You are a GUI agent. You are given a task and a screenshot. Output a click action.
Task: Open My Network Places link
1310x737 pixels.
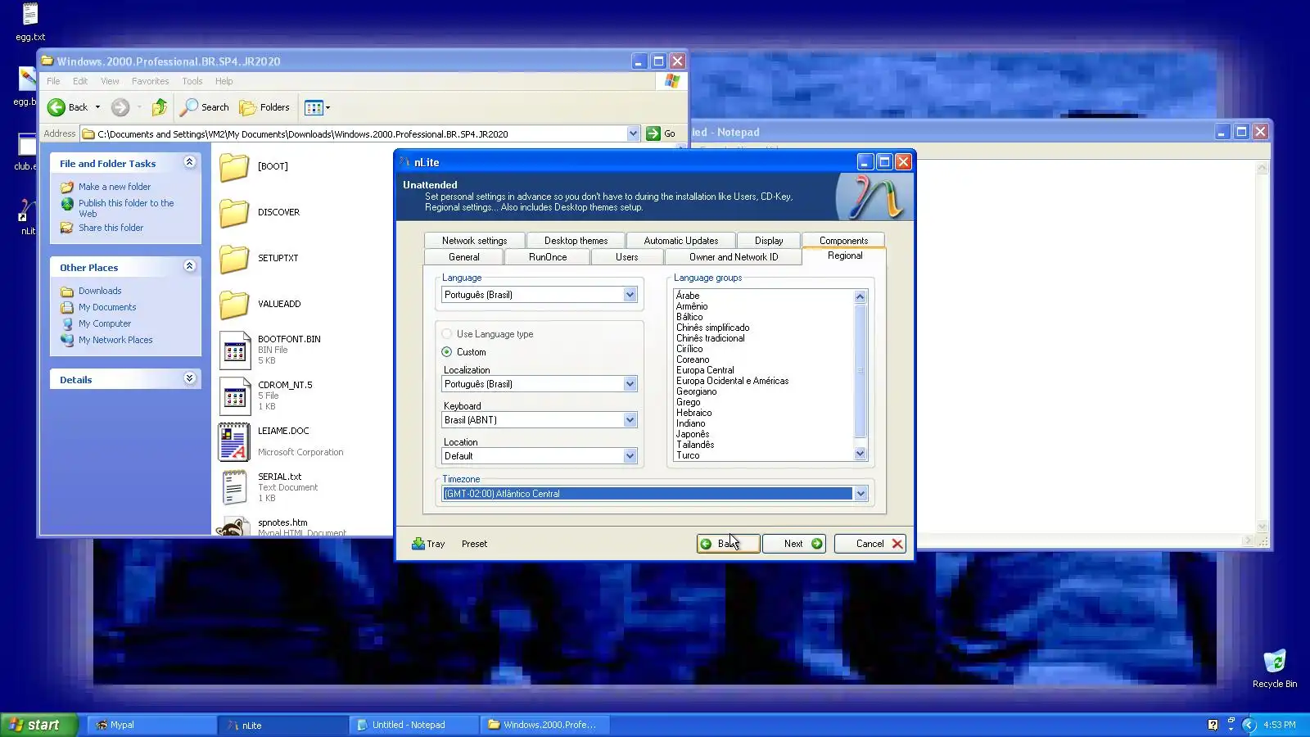point(115,340)
